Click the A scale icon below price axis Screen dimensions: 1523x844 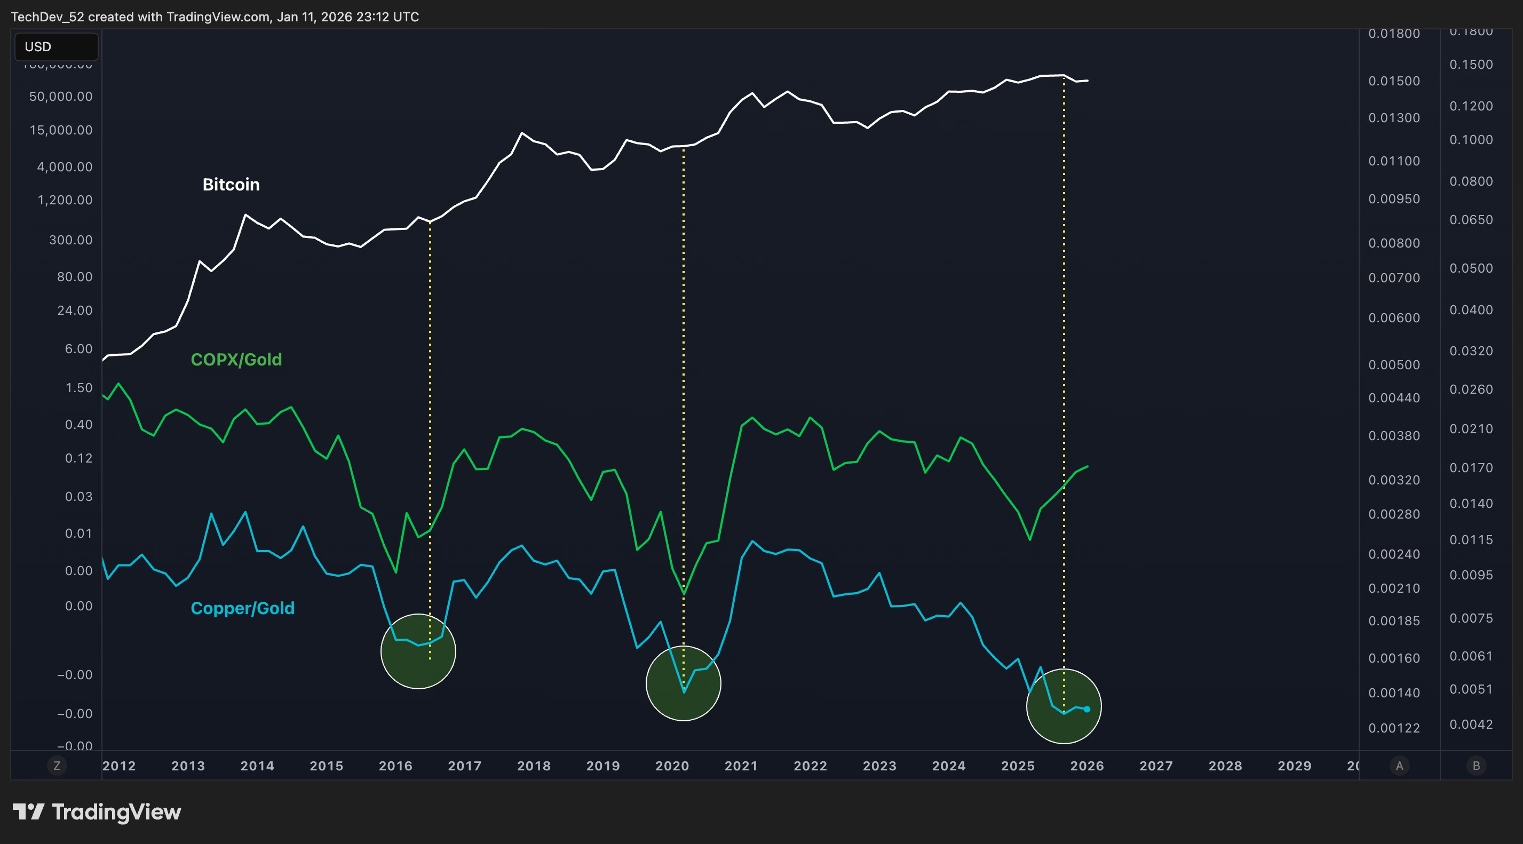tap(1399, 766)
